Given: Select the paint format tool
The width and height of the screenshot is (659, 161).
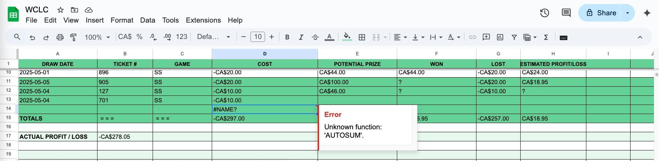Looking at the screenshot, I should point(73,37).
